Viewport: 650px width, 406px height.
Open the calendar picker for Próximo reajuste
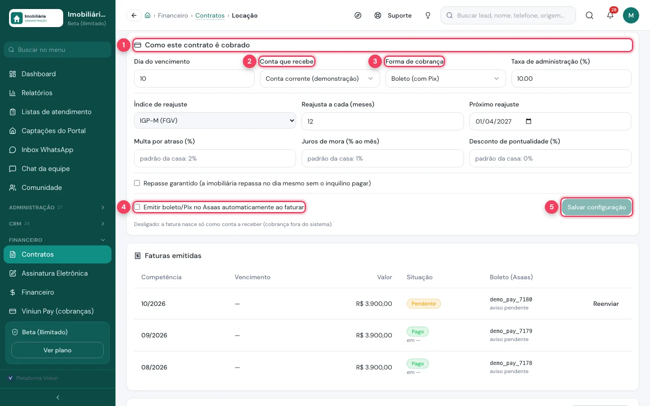point(529,121)
